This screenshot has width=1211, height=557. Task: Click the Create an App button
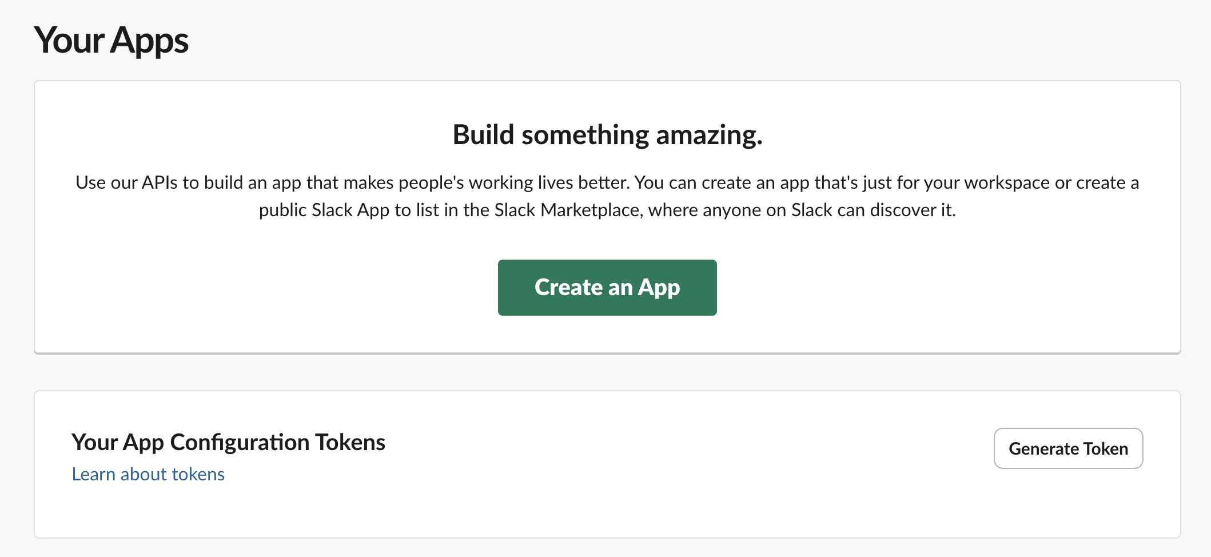(x=606, y=287)
